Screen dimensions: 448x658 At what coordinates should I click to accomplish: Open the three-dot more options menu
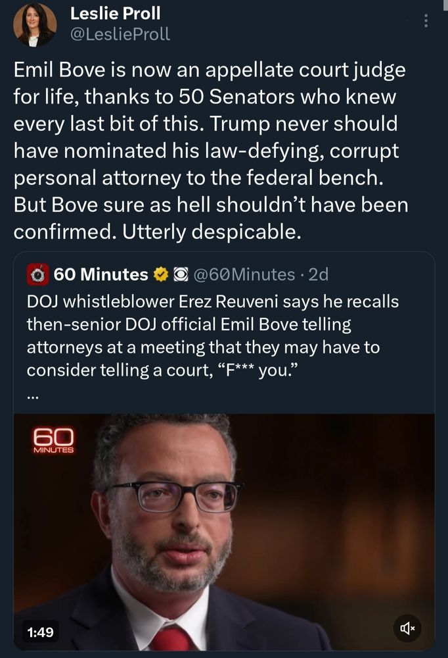426,22
